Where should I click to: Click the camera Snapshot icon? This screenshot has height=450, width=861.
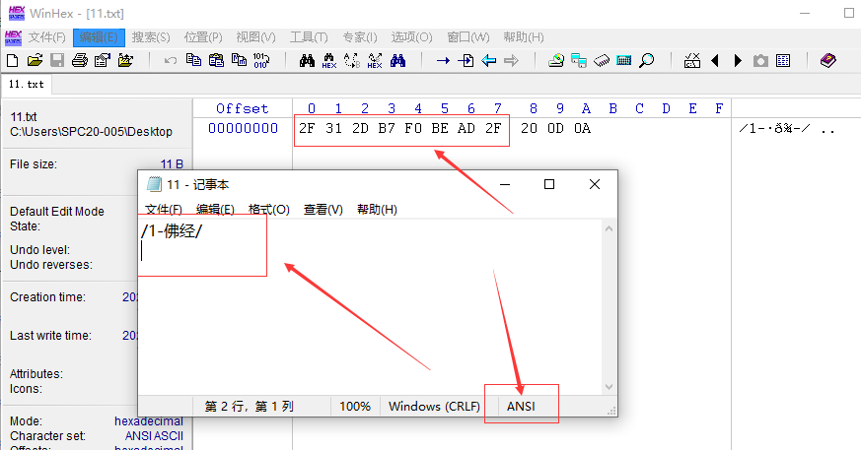click(x=760, y=60)
